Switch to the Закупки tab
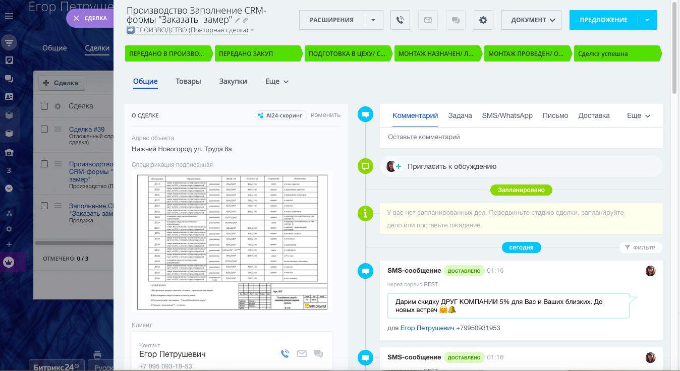Viewport: 680px width, 371px height. click(x=233, y=81)
